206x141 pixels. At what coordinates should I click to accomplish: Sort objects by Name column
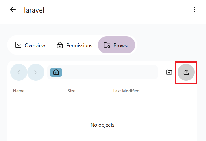[19, 91]
